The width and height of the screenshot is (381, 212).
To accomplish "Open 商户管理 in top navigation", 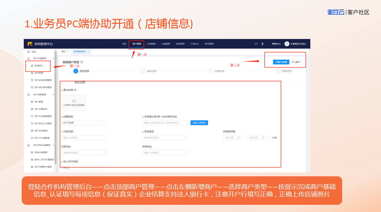I will [137, 44].
